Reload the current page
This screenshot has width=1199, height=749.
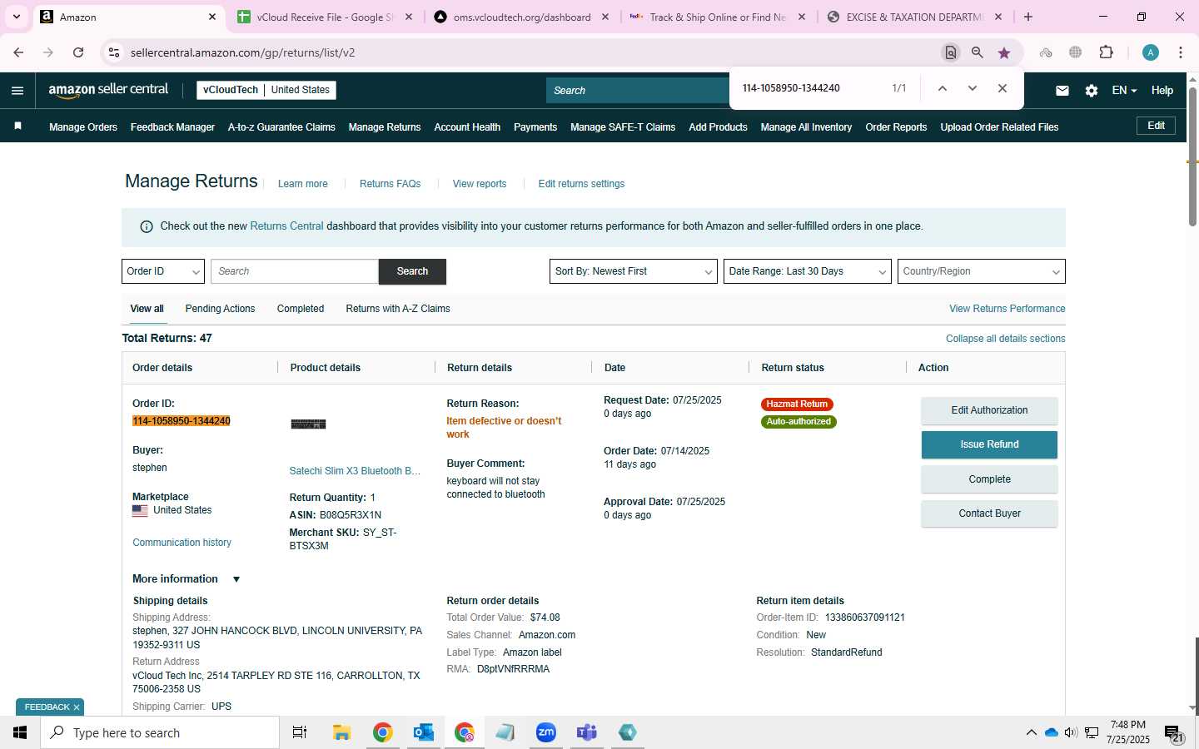(78, 52)
